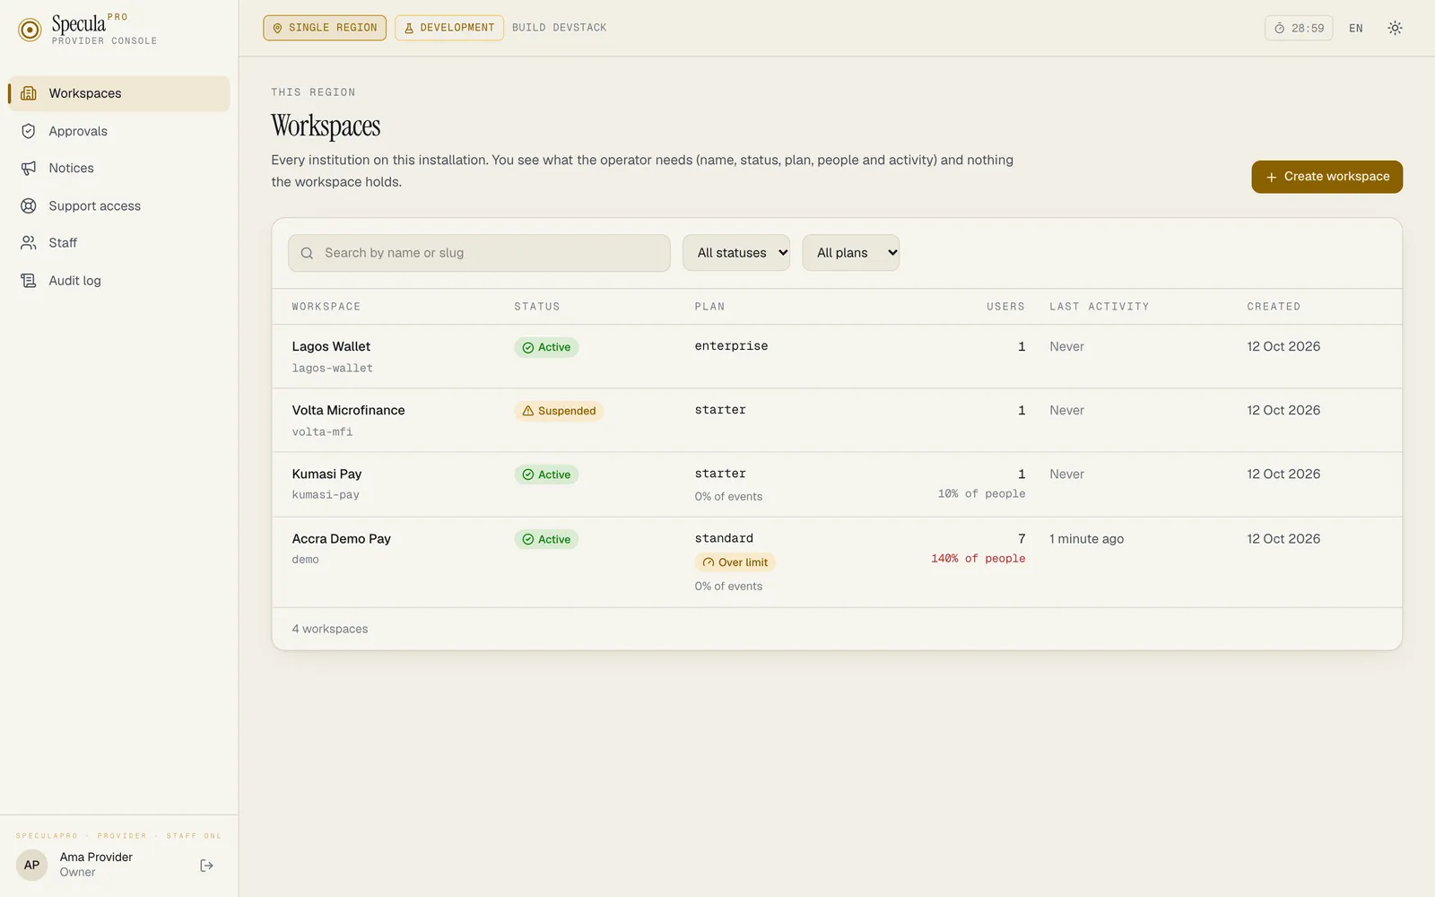Click the Audit log scroll icon
The width and height of the screenshot is (1435, 897).
(x=29, y=281)
